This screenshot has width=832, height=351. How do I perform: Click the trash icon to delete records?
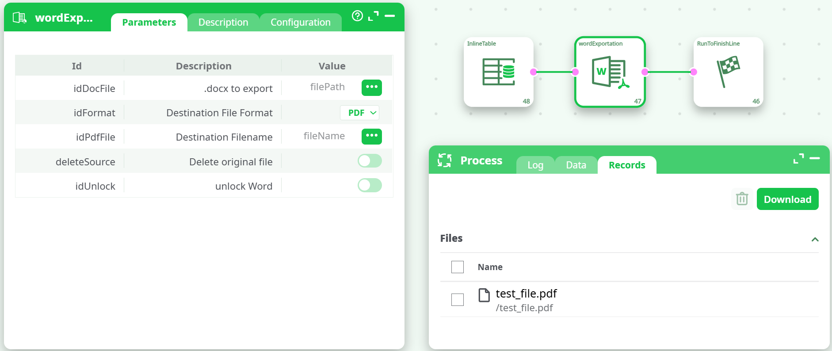742,199
